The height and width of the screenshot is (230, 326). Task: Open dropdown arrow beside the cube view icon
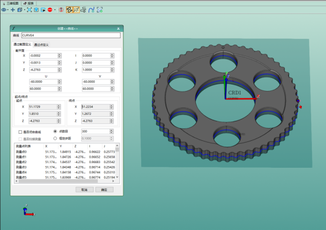click(25, 10)
